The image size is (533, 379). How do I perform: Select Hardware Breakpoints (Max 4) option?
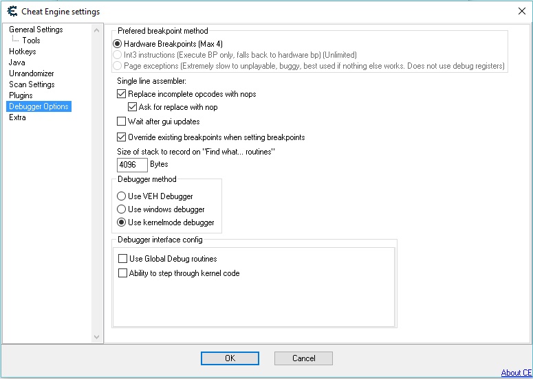(119, 44)
